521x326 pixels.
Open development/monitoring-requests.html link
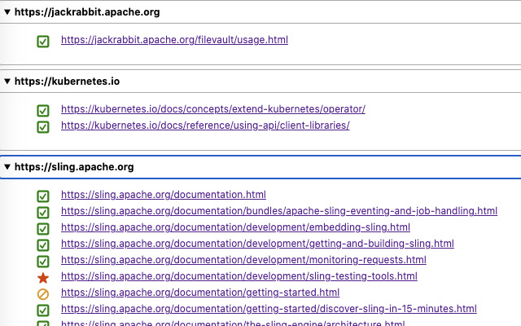[x=243, y=260]
